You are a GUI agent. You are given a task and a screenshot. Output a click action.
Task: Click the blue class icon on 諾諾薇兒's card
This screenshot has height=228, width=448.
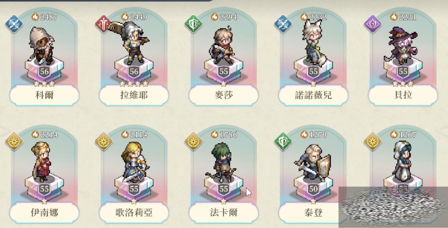283,24
